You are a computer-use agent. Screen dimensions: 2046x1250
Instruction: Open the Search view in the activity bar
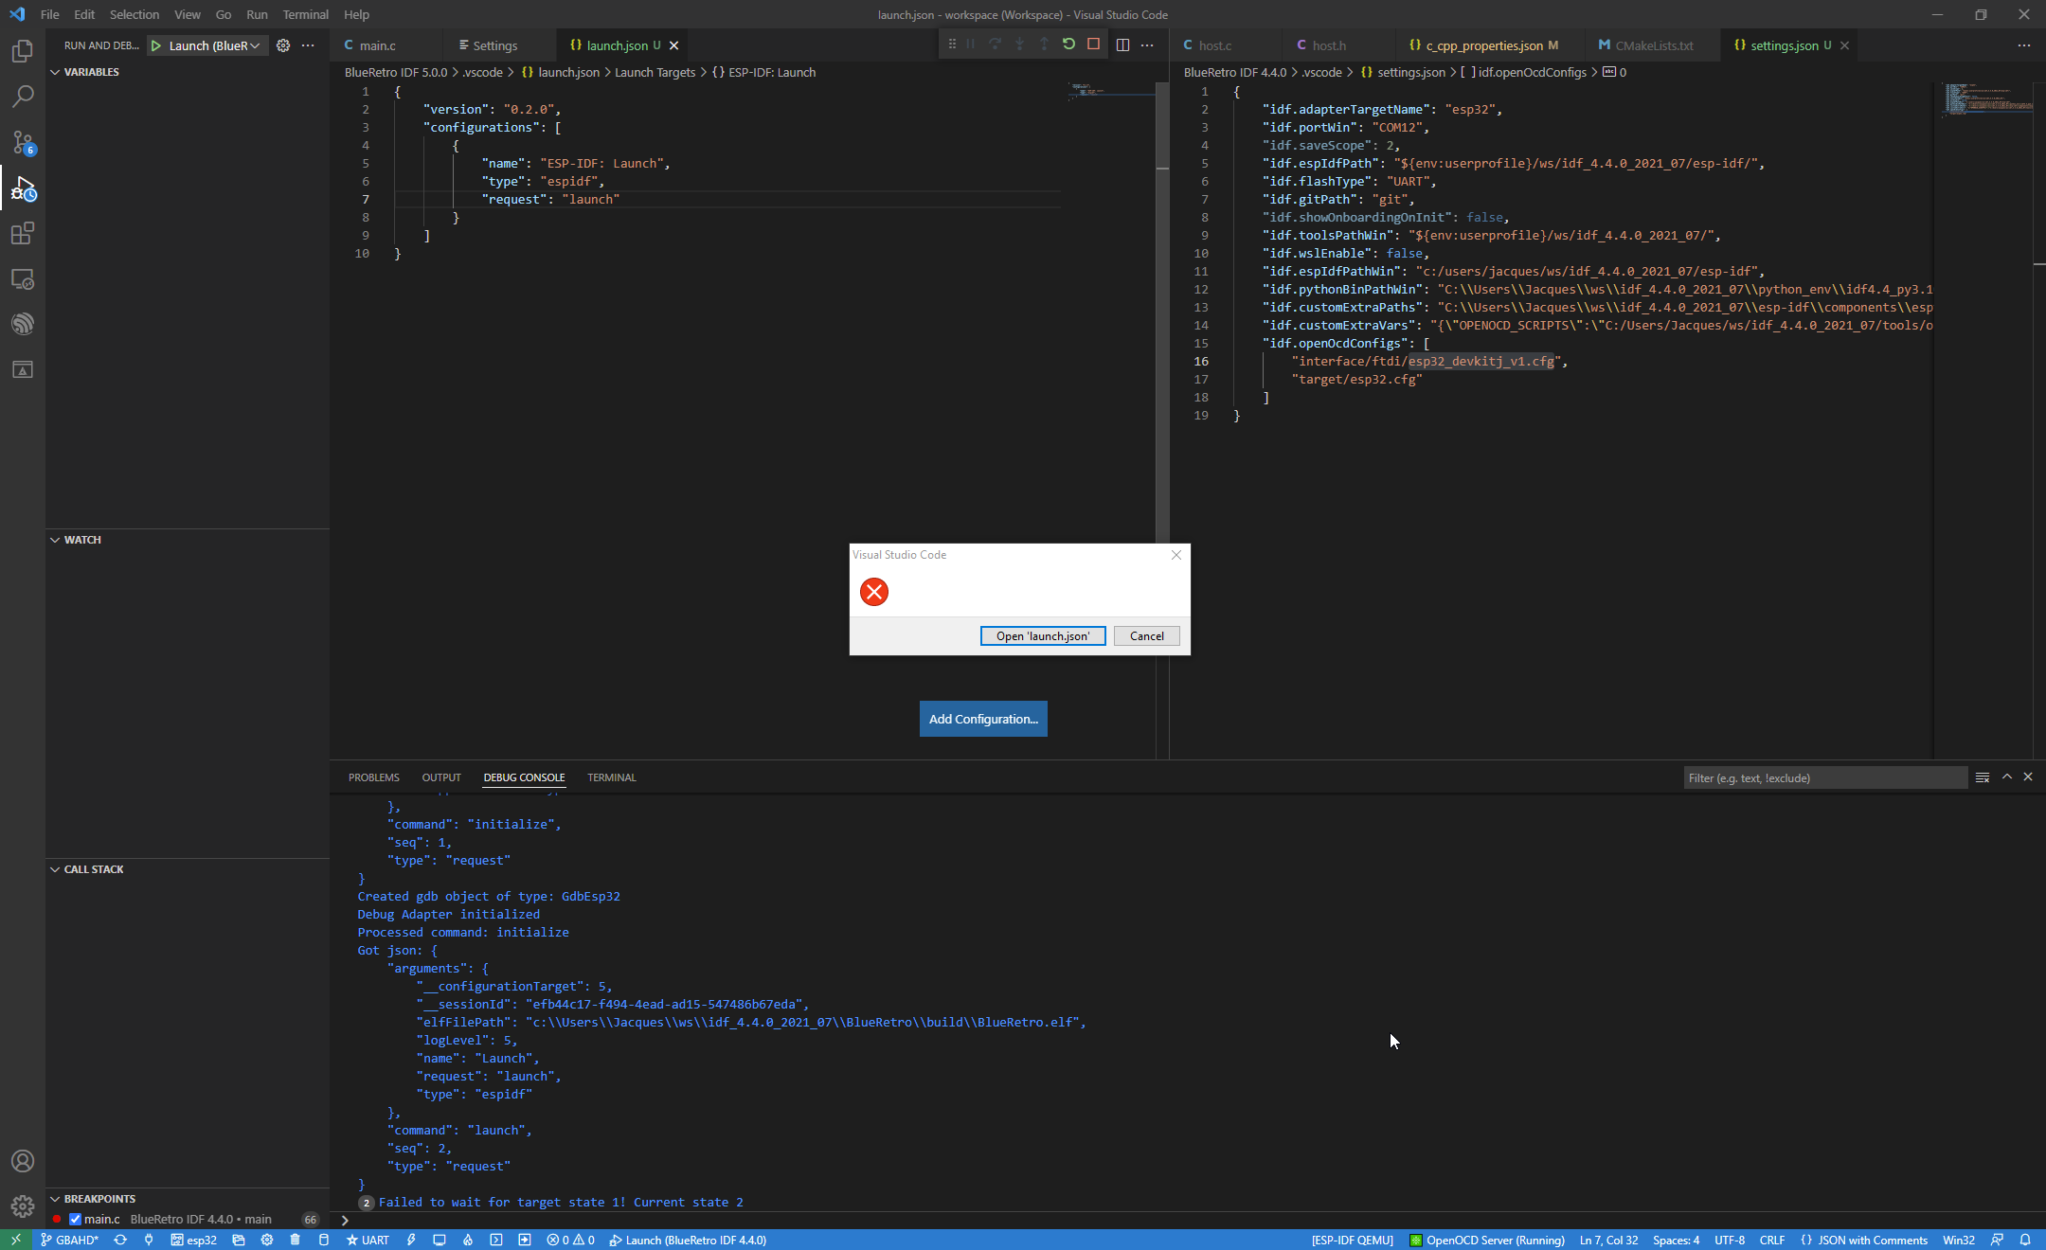23,96
